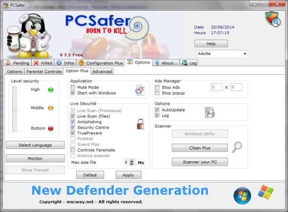The width and height of the screenshot is (288, 212).
Task: Click the orange Middle security indicator
Action: point(51,108)
